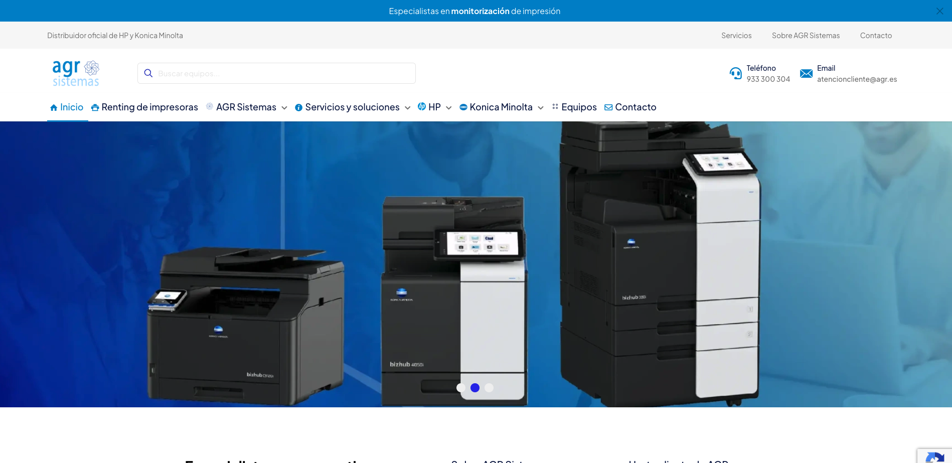The image size is (952, 463).
Task: Click the Buscar equipos search field
Action: [276, 73]
